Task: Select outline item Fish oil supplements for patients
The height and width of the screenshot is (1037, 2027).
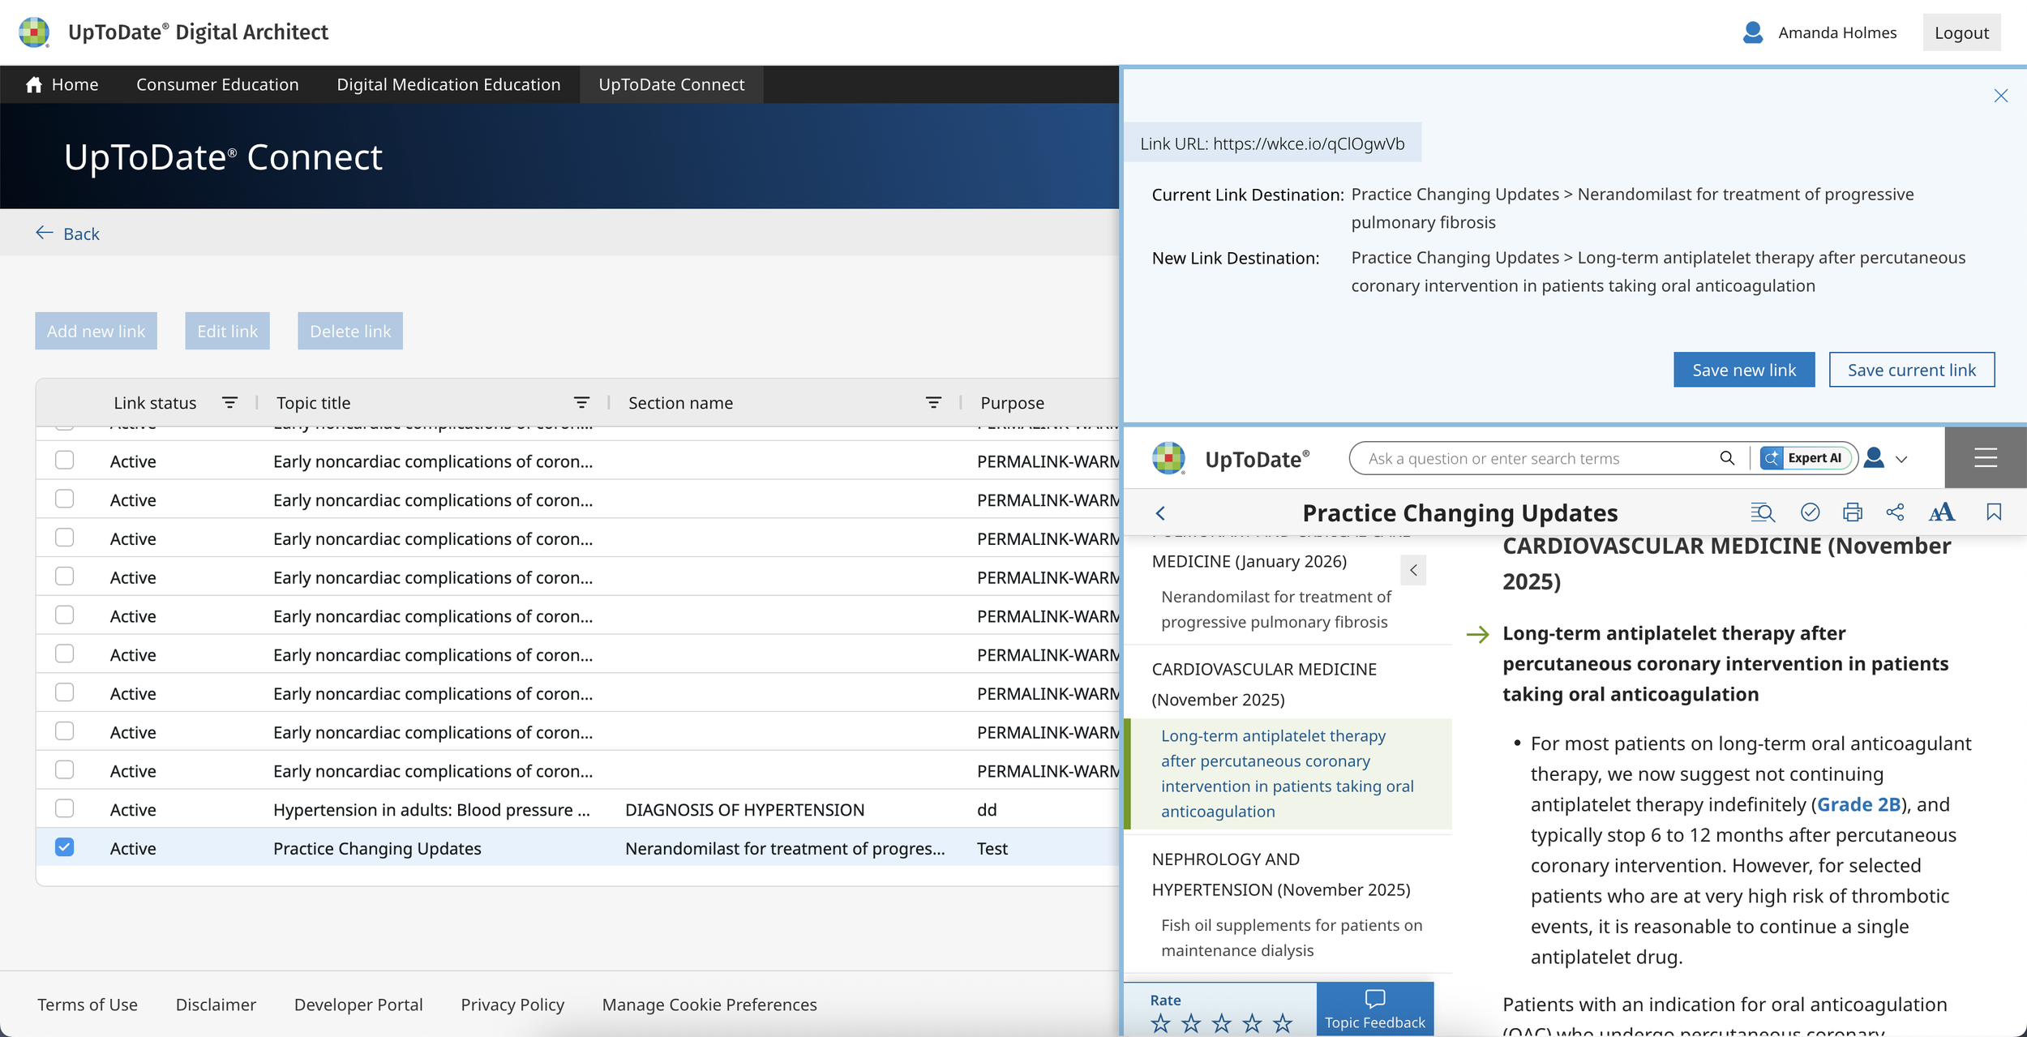Action: (1292, 937)
